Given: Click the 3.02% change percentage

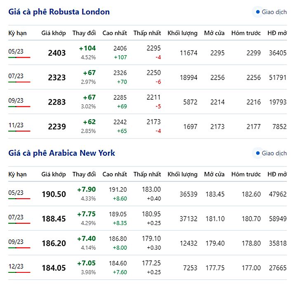Looking at the screenshot, I should pos(88,106).
